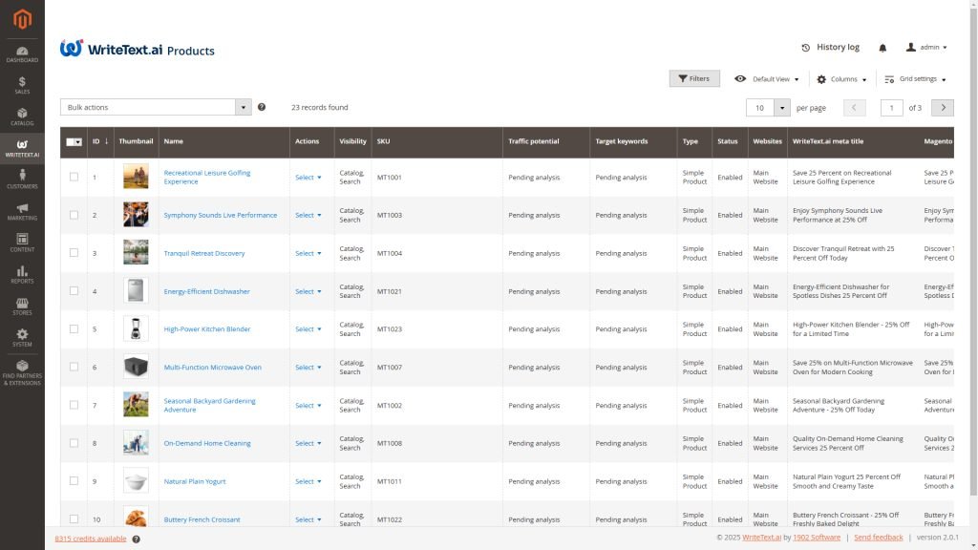Expand the Bulk actions dropdown
The width and height of the screenshot is (978, 550).
(243, 108)
